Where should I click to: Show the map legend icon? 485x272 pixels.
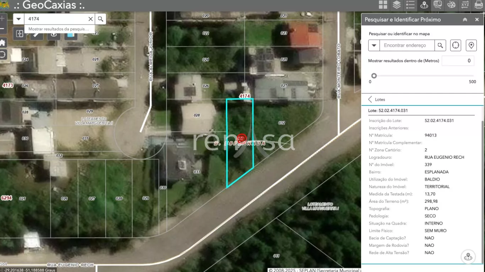pyautogui.click(x=410, y=5)
